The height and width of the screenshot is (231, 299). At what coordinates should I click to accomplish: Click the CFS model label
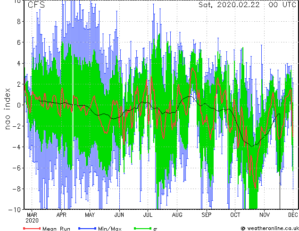click(x=36, y=5)
